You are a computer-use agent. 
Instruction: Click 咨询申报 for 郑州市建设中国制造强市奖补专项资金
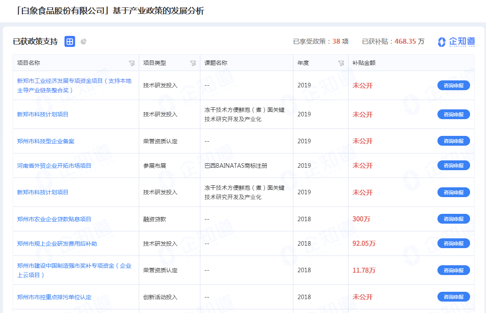[x=453, y=270]
